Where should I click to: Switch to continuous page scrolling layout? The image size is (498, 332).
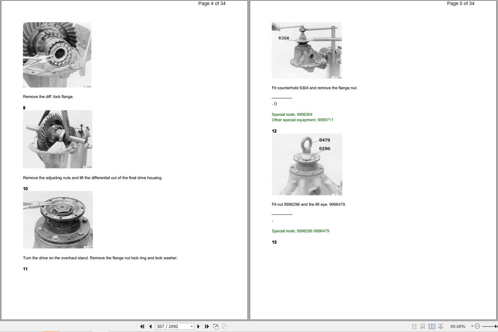[423, 326]
